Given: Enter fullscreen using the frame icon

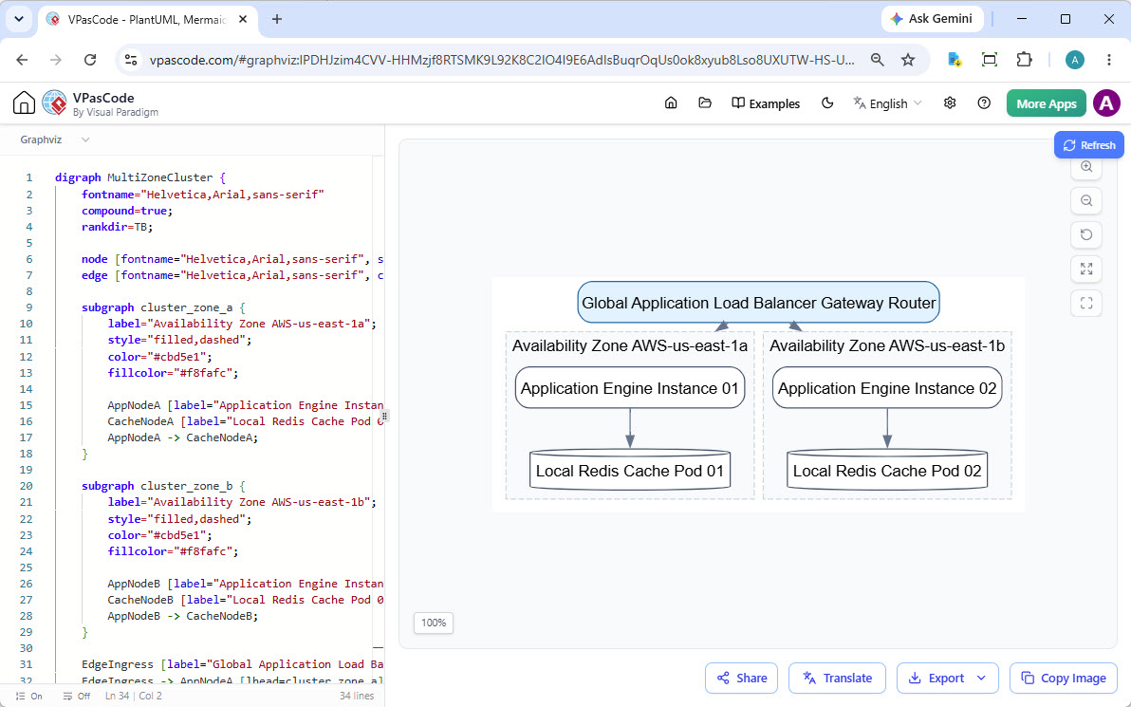Looking at the screenshot, I should click(x=1086, y=303).
